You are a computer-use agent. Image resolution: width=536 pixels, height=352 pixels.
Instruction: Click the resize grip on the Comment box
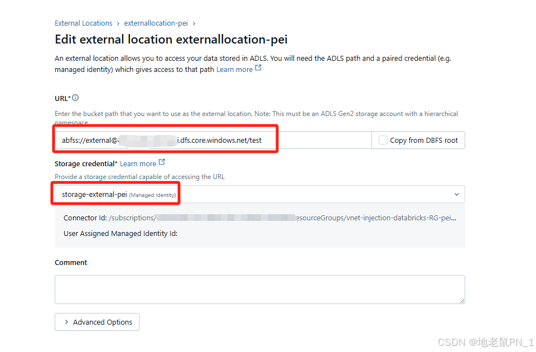point(462,300)
